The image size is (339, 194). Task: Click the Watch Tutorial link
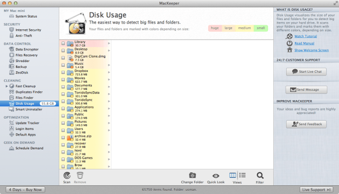pos(306,36)
